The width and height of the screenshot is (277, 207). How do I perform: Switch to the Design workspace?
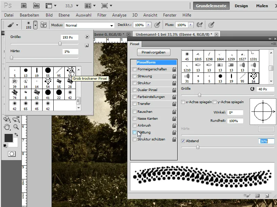coord(241,6)
